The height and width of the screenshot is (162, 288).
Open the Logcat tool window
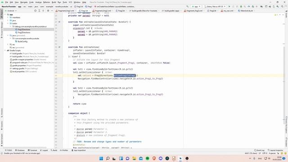click(x=44, y=150)
